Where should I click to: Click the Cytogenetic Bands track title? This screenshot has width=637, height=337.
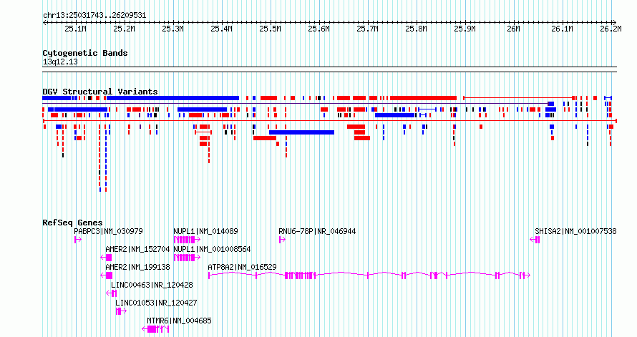coord(85,53)
